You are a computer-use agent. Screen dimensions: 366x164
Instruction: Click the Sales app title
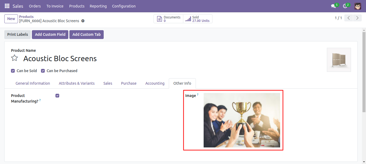pos(18,6)
